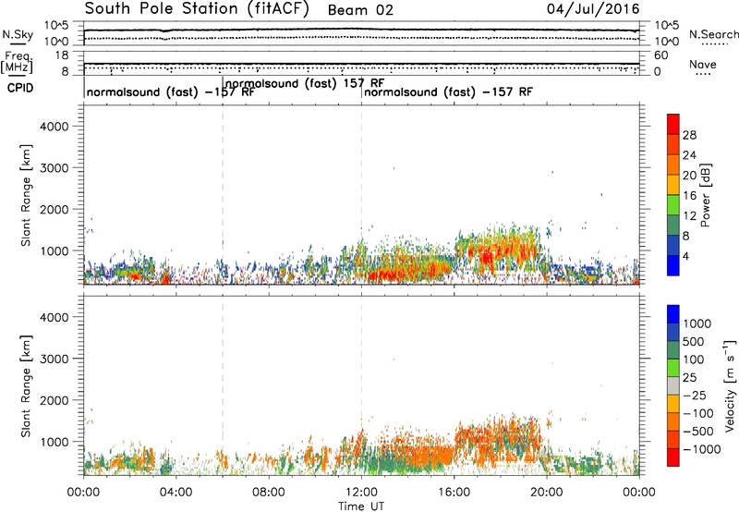Image resolution: width=739 pixels, height=512 pixels.
Task: Click the 'Slant Range [km]' label of the Power panel
Action: (26, 195)
